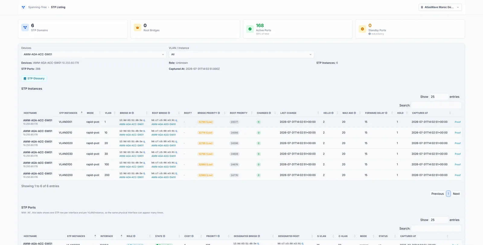Sort STP Ports table by Interface column
Screen dimensions: 483x245
coord(111,236)
